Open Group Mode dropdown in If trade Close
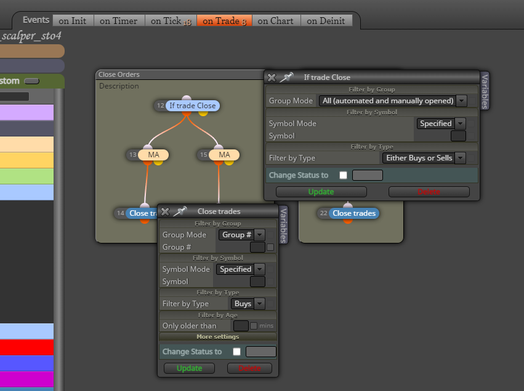This screenshot has width=524, height=391. (393, 101)
